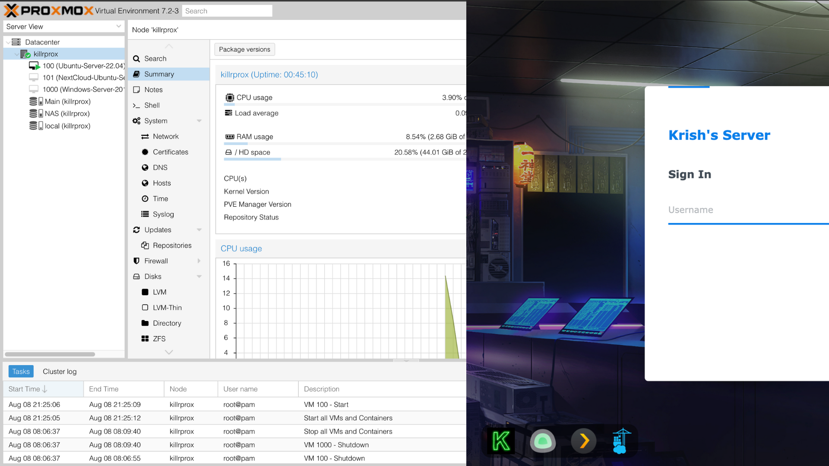829x466 pixels.
Task: Click the node menu scroll-up chevron
Action: (169, 46)
